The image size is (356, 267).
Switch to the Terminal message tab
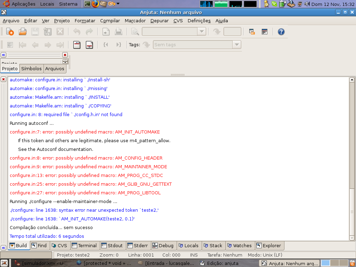[84, 245]
